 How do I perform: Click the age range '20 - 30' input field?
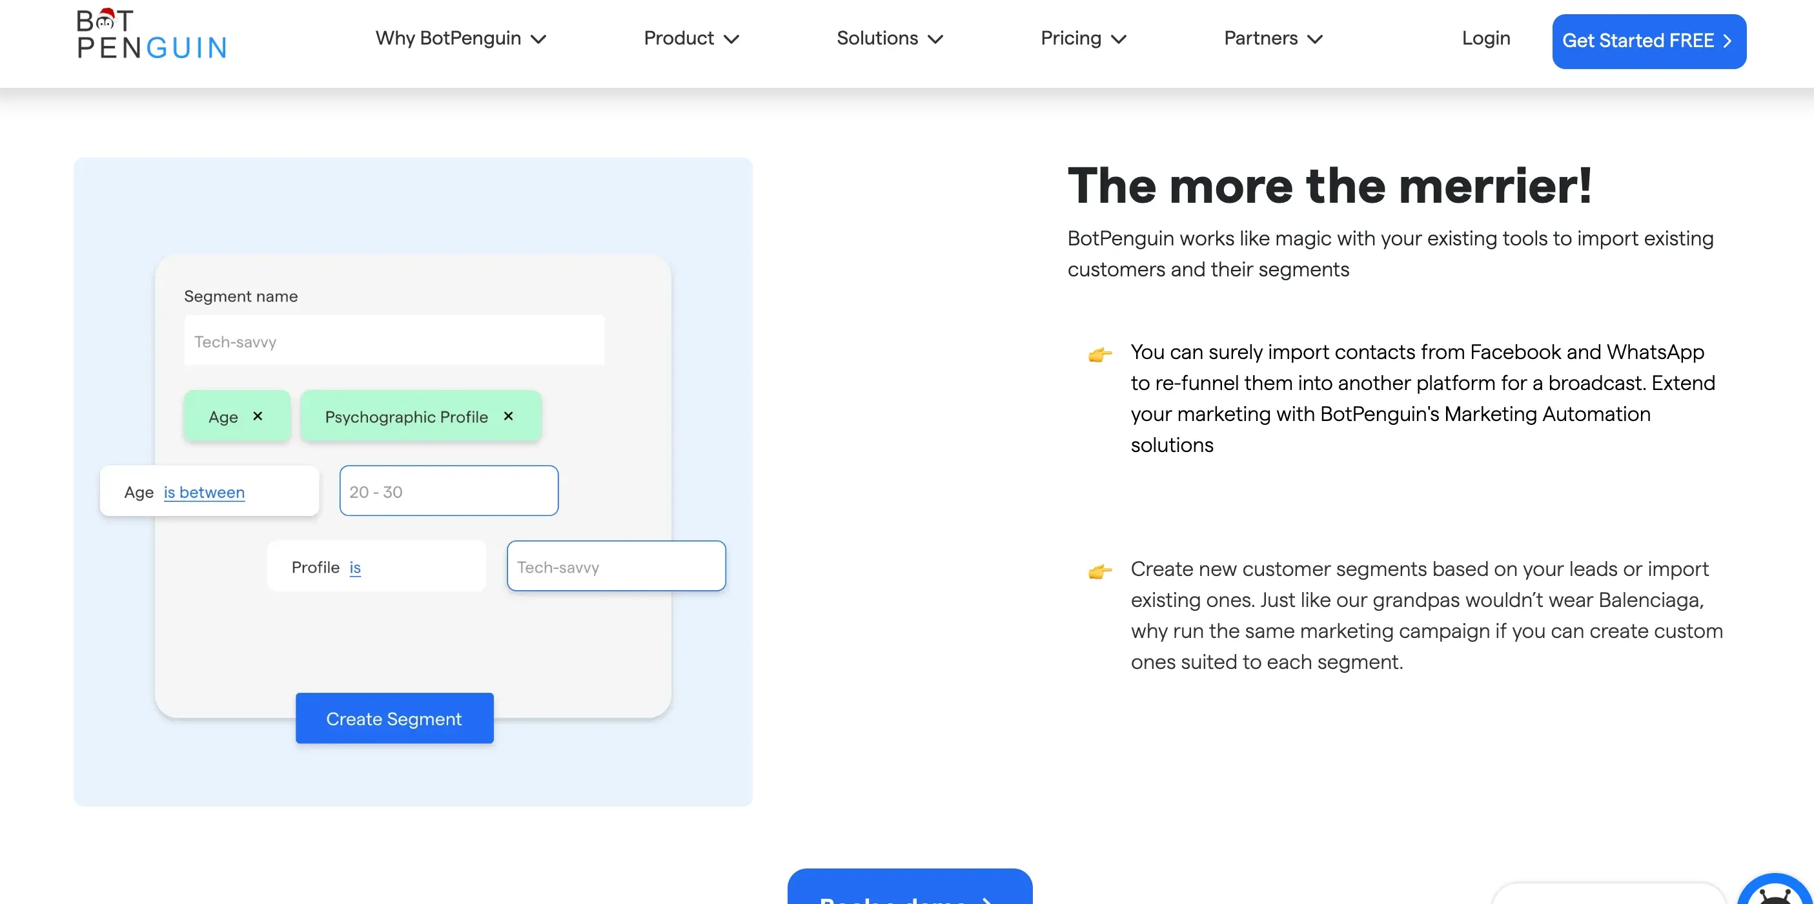449,491
